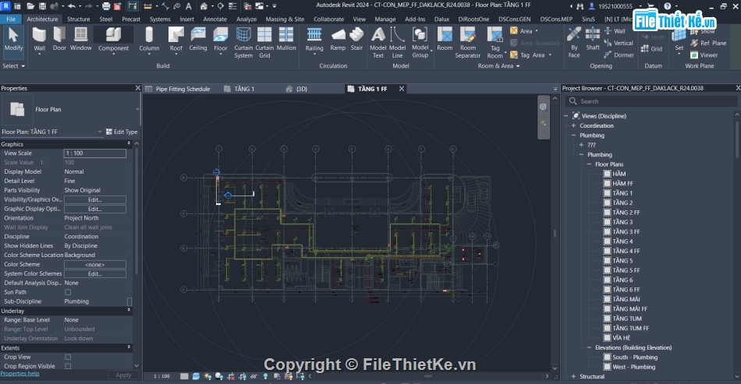Toggle the Crop Region Visible checkbox
Screen dimensions: 741x384
point(68,366)
